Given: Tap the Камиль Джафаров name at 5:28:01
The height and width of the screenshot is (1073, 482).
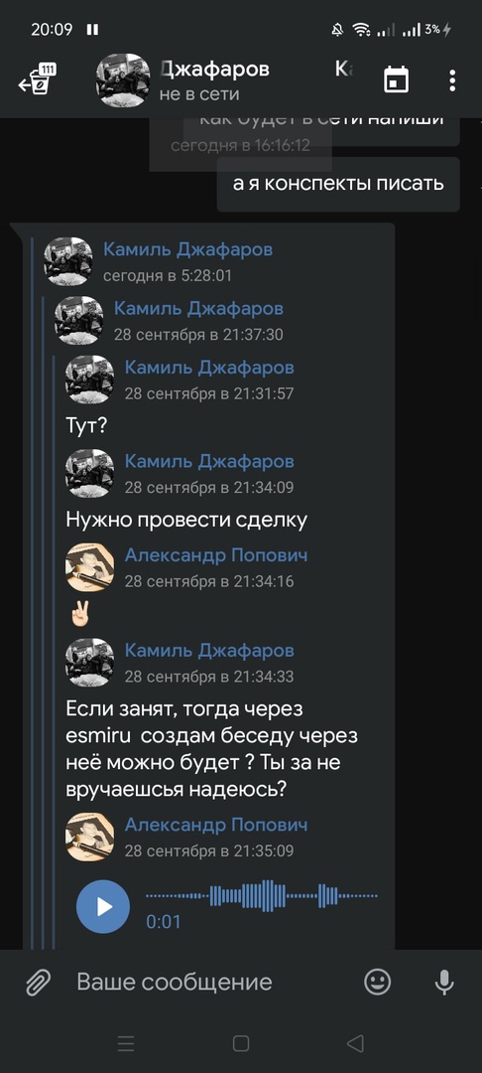Looking at the screenshot, I should (187, 249).
